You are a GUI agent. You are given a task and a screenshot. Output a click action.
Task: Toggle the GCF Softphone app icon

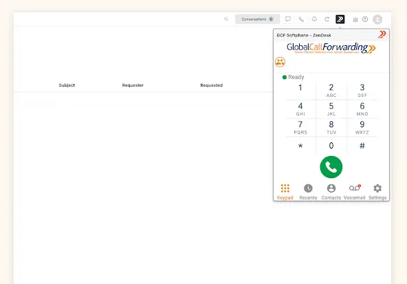[340, 19]
